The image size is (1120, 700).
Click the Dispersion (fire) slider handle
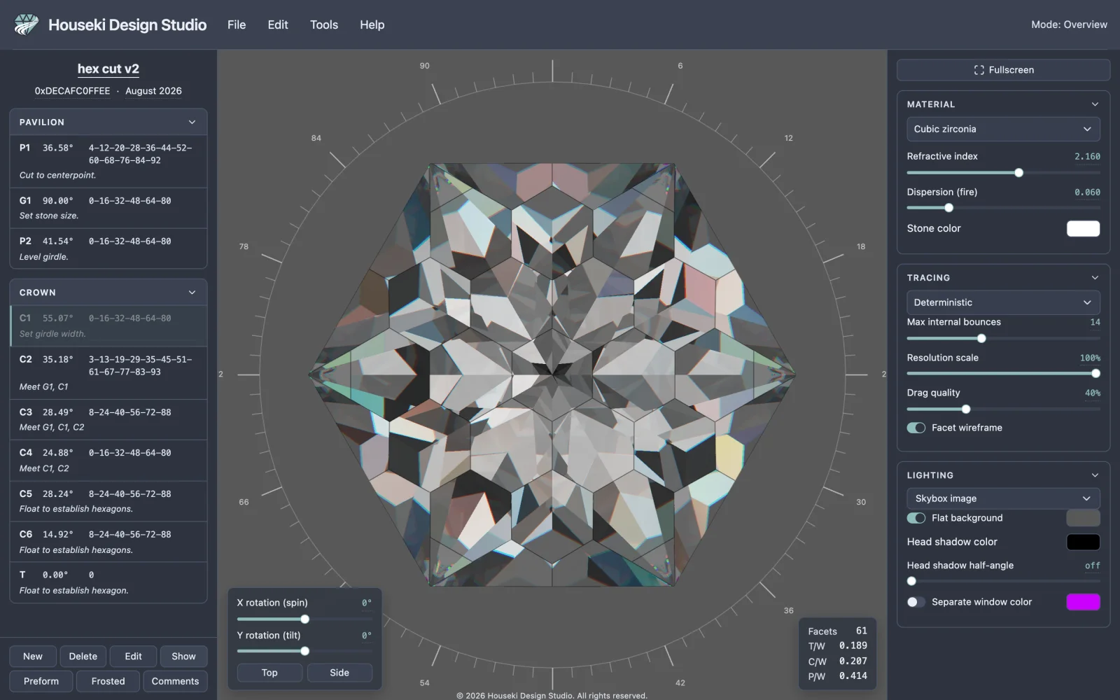click(x=948, y=208)
